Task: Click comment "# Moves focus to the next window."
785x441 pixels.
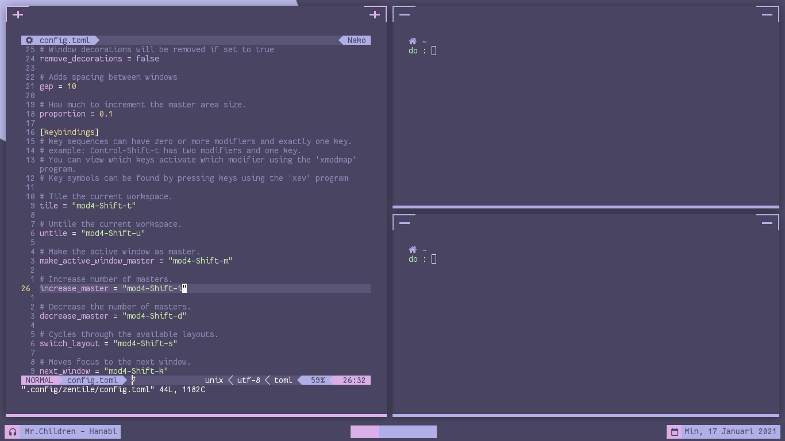Action: (116, 362)
